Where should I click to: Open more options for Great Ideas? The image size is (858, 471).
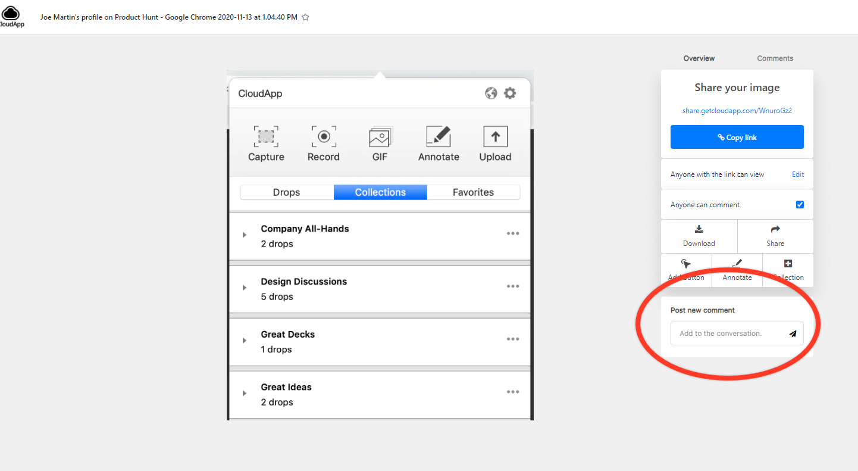pyautogui.click(x=513, y=392)
